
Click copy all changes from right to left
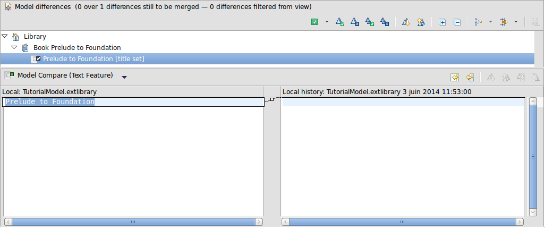tap(455, 77)
